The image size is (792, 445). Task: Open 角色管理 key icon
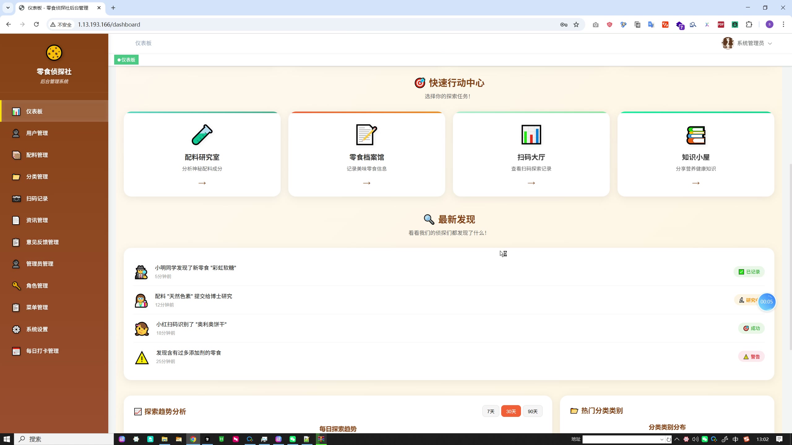point(16,286)
